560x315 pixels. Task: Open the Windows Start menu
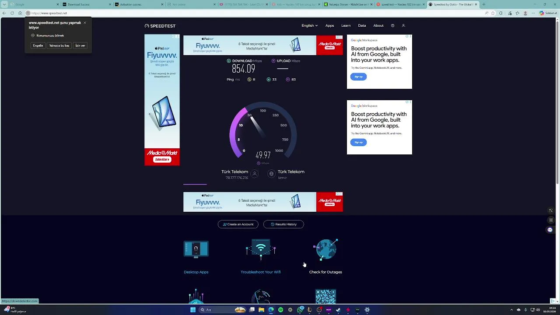coord(193,310)
